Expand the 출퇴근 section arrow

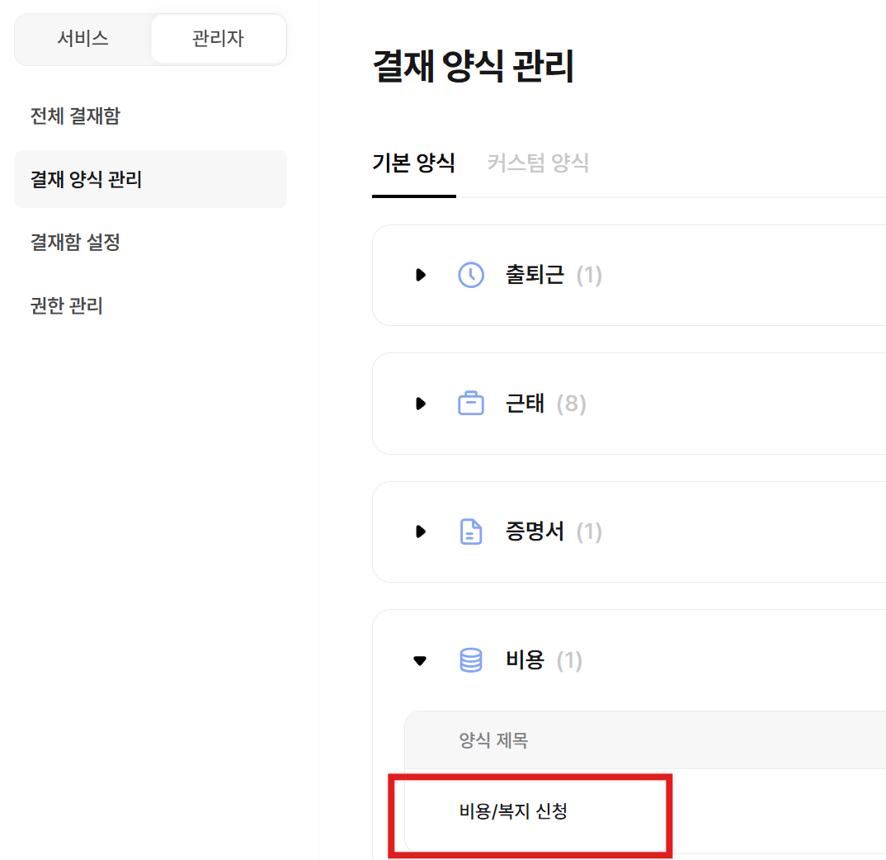tap(421, 275)
